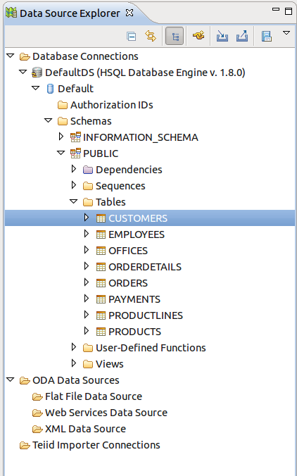Expand the INFORMATION_SCHEMA schema
Image resolution: width=297 pixels, height=476 pixels.
pos(61,137)
